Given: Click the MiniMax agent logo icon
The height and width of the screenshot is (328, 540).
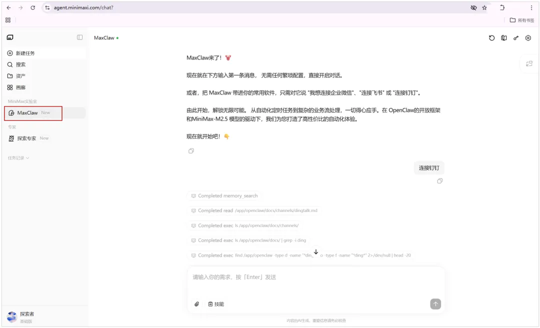Looking at the screenshot, I should click(x=10, y=37).
